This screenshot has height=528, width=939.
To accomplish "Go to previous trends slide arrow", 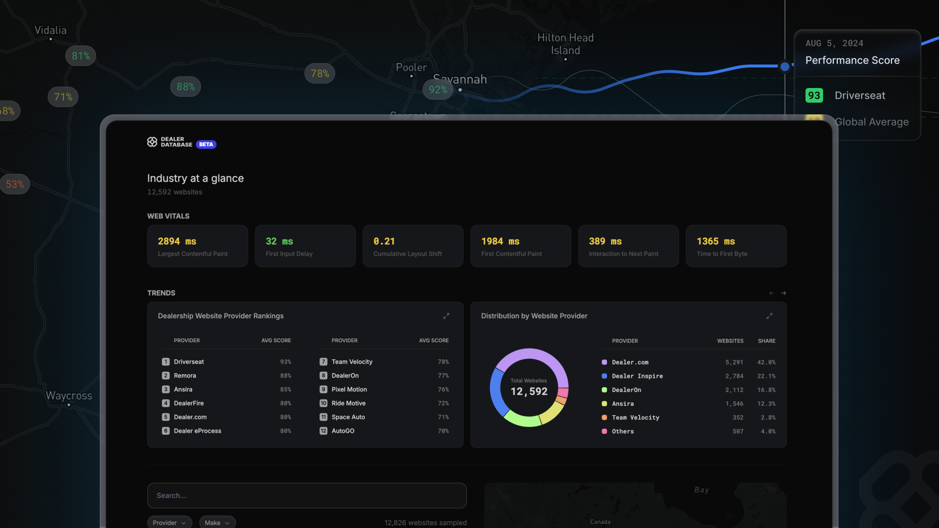I will [x=772, y=293].
